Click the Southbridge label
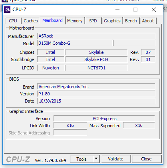 point(22,59)
